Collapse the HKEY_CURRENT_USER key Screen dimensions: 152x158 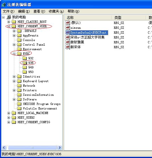pos(9,26)
